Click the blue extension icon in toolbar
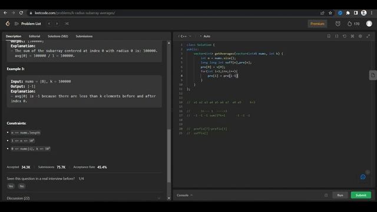 pos(340,13)
